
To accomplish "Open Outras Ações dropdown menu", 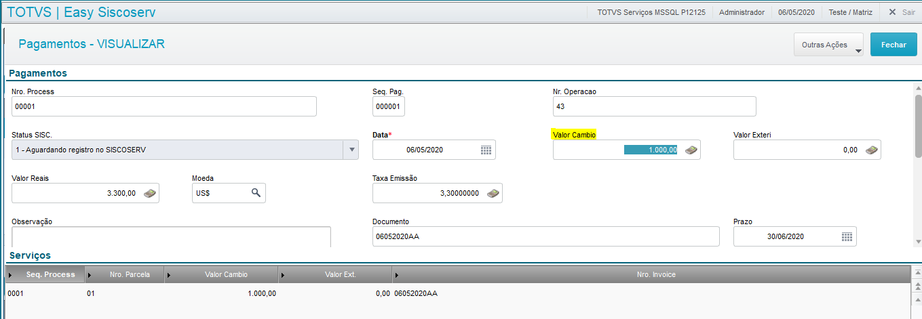I will [828, 45].
